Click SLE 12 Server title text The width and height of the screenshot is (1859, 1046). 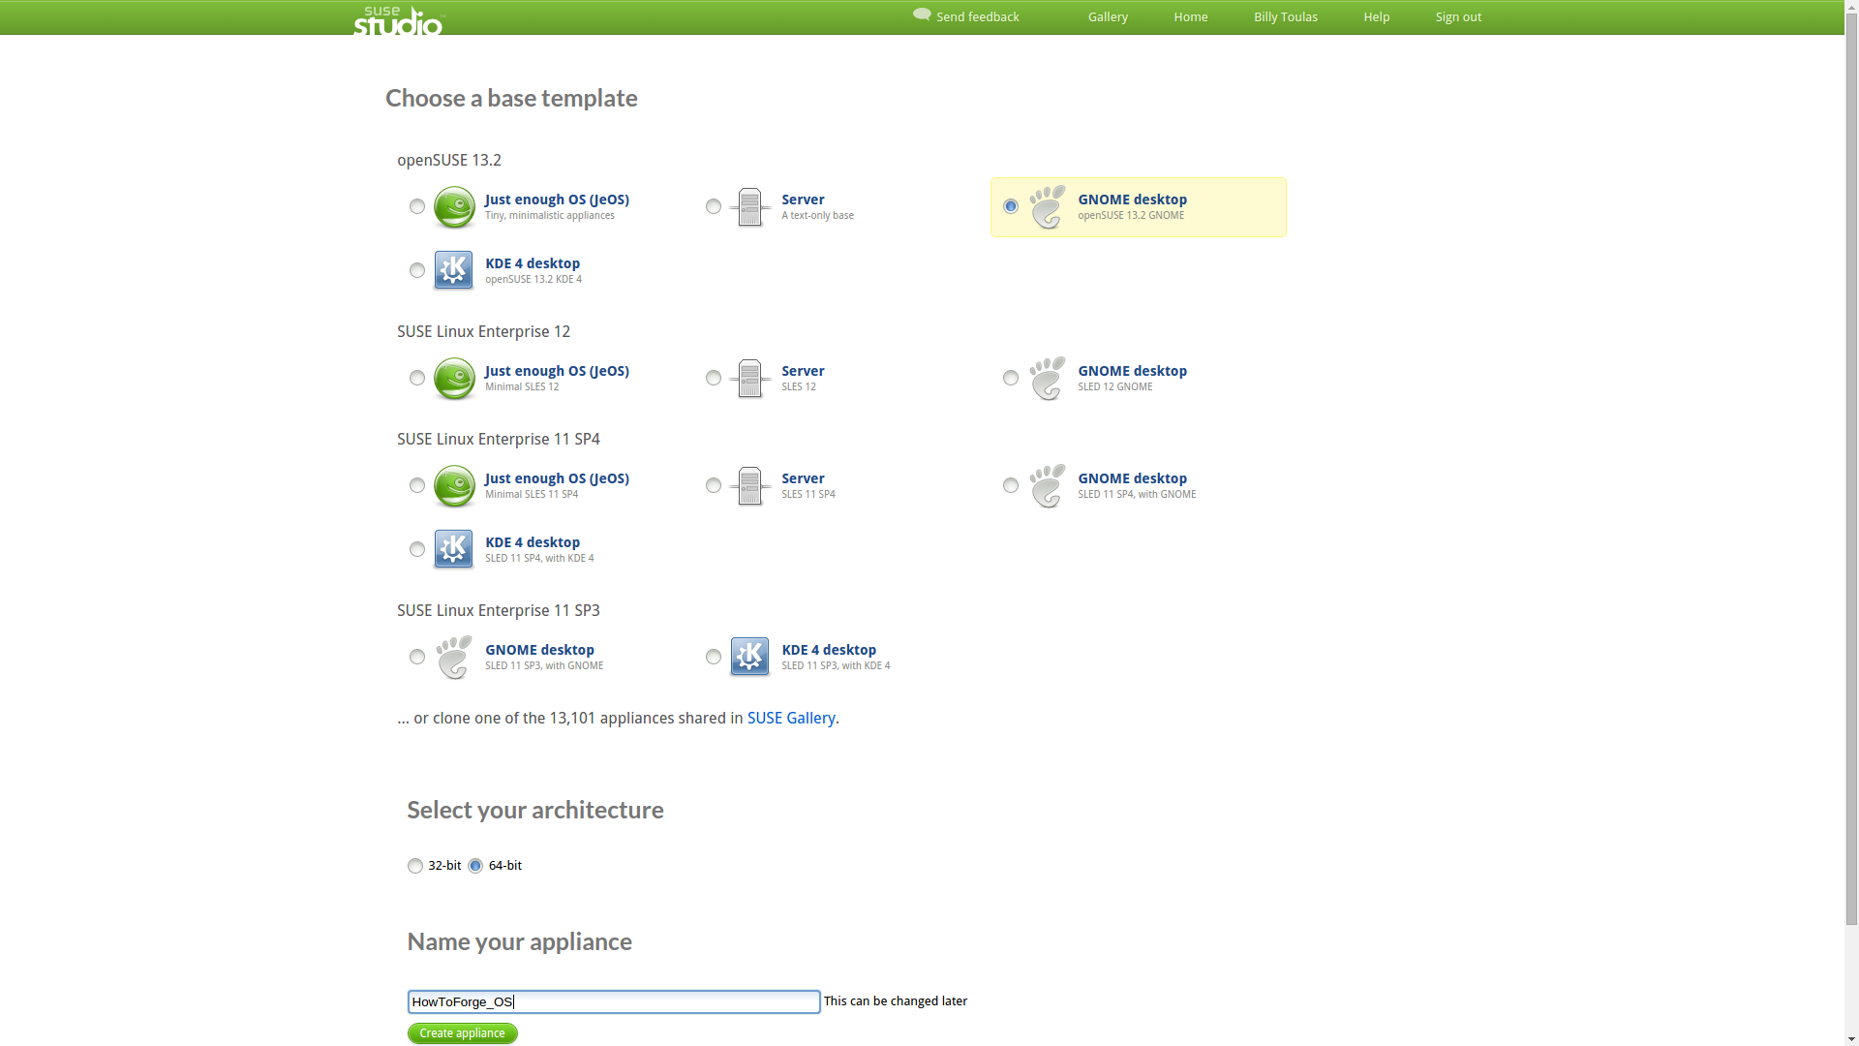(803, 371)
